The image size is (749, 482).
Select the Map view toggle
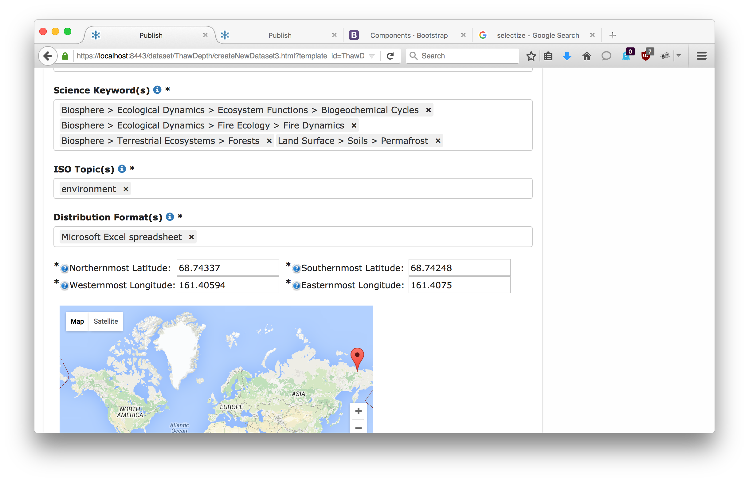[x=77, y=321]
